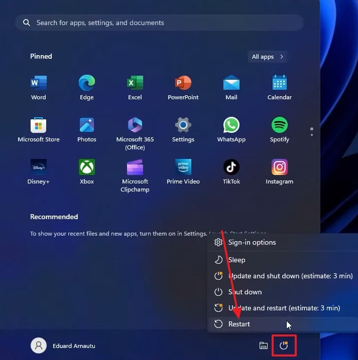Open the Settings app
This screenshot has width=358, height=360.
point(183,130)
